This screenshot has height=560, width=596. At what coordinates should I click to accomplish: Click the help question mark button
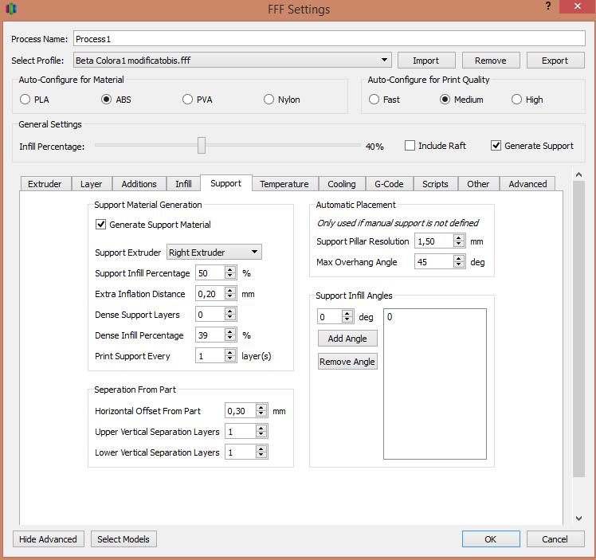click(548, 6)
